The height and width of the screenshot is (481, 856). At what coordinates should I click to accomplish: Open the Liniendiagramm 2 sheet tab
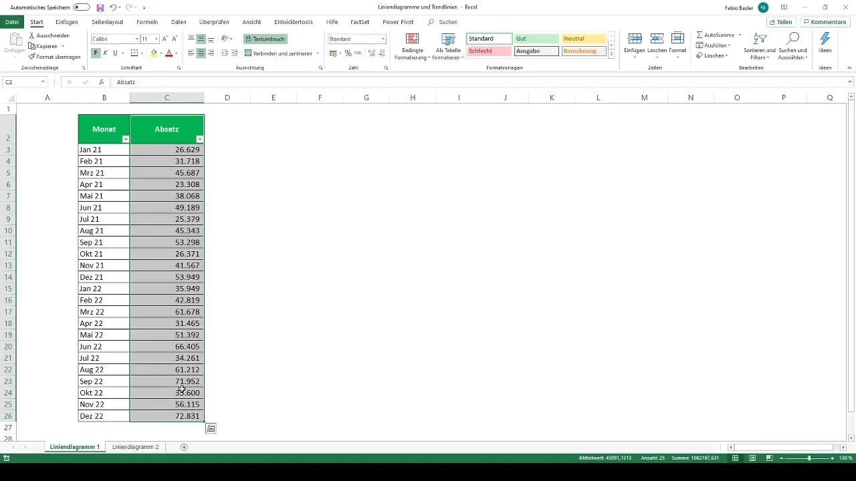pos(136,447)
